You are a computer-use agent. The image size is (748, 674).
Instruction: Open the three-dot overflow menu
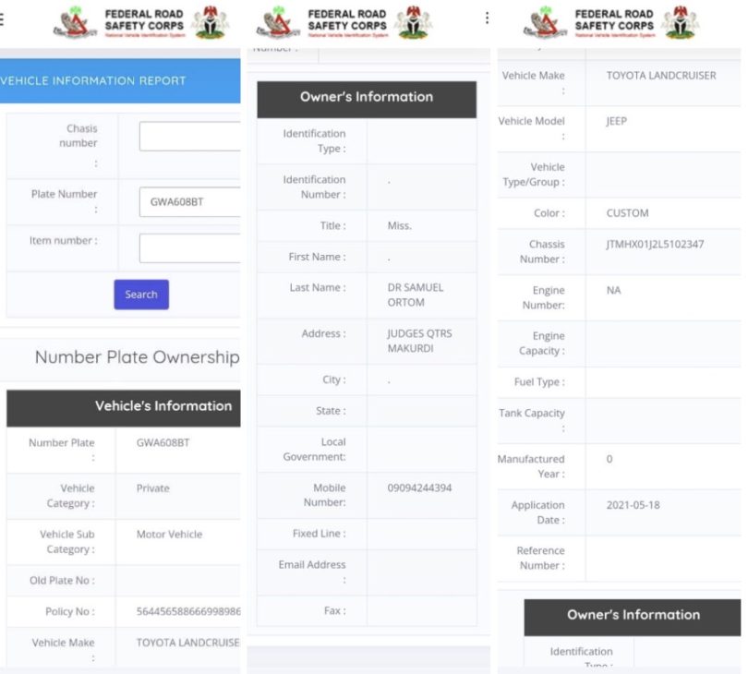click(487, 18)
